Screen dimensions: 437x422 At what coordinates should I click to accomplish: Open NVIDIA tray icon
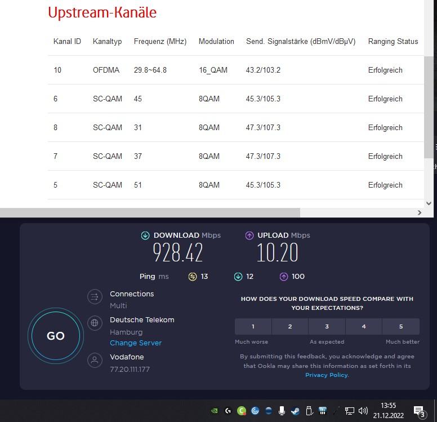(x=215, y=411)
